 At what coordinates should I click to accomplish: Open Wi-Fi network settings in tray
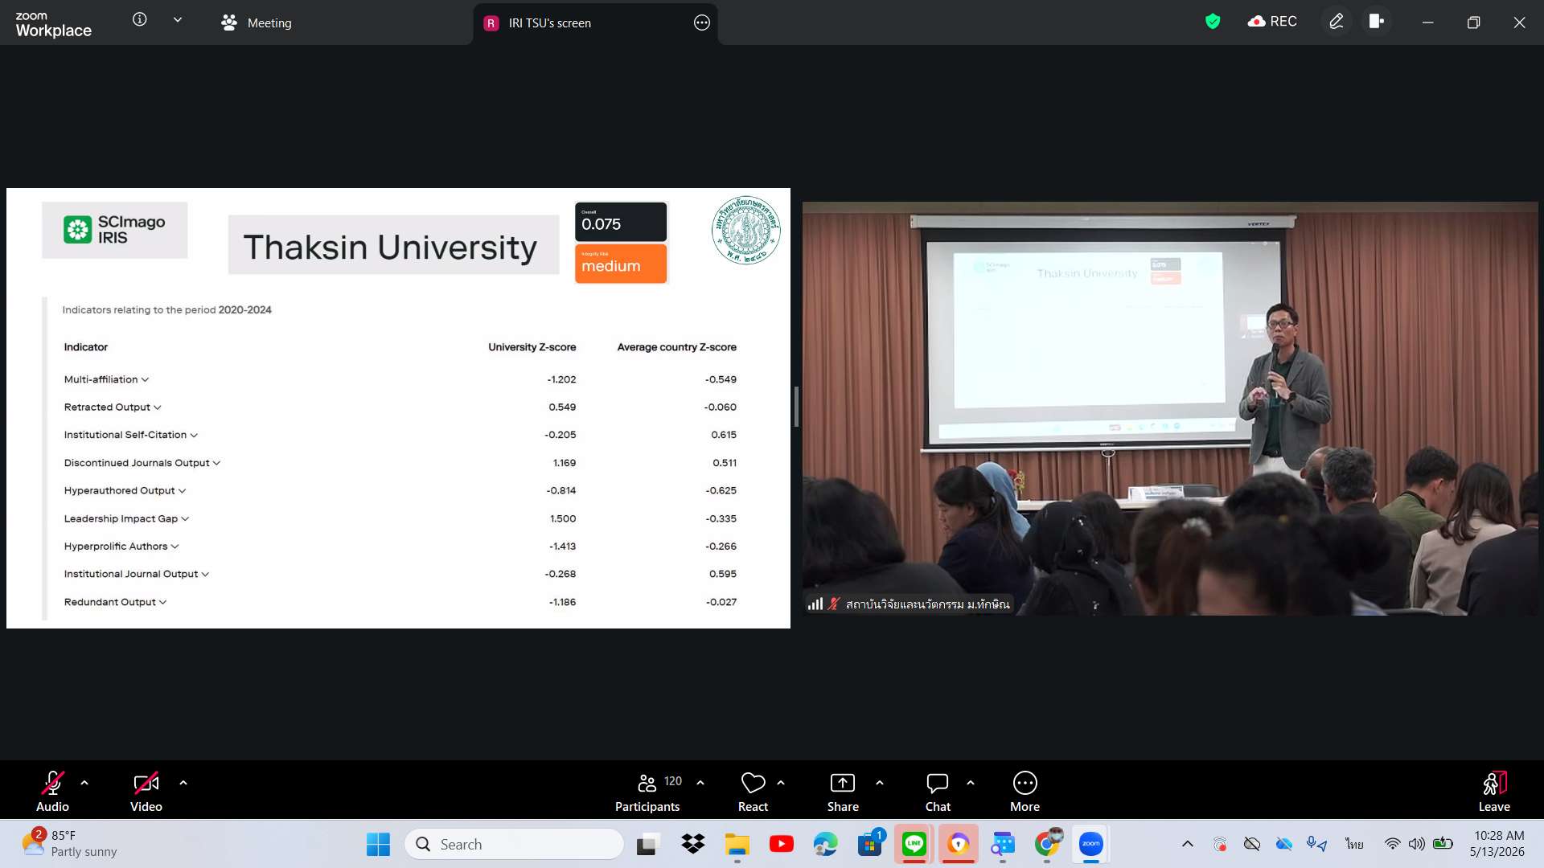coord(1392,844)
